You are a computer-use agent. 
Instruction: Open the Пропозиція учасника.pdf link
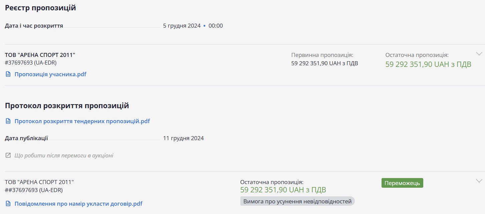point(50,74)
